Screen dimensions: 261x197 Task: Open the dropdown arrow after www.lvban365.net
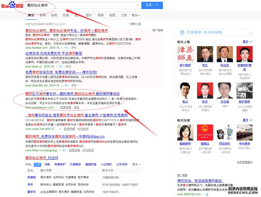pos(62,85)
